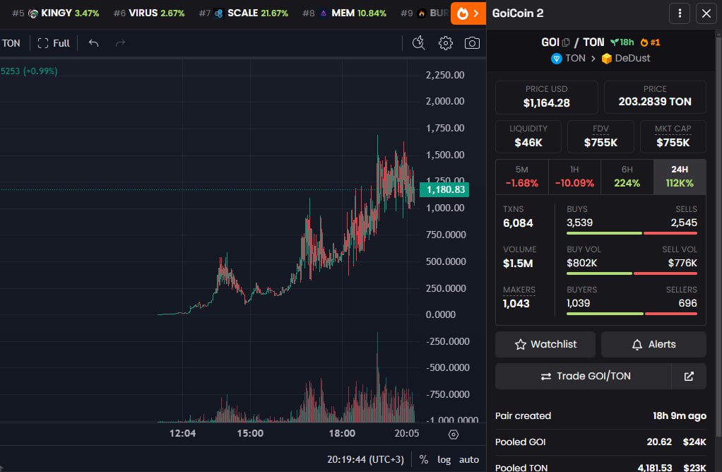Click the Pooled TON 4,181.53 row
Image resolution: width=722 pixels, height=472 pixels.
[600, 467]
